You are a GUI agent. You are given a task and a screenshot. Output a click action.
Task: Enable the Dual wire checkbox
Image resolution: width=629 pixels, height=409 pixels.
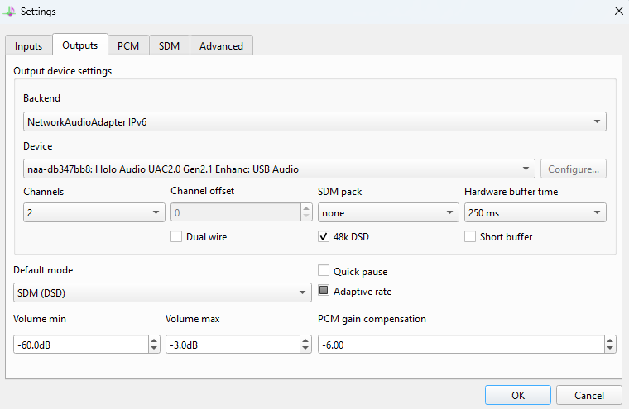176,237
